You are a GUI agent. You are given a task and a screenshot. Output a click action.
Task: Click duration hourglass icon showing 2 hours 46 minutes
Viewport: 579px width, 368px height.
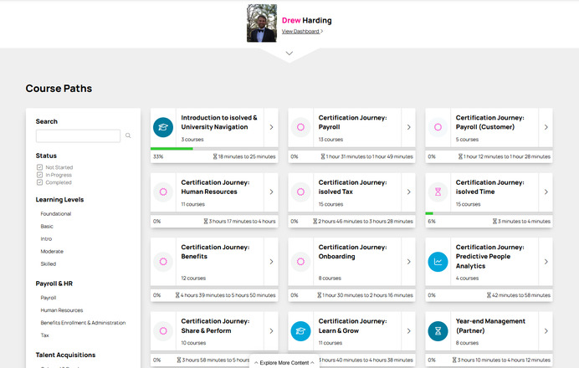[x=315, y=222]
